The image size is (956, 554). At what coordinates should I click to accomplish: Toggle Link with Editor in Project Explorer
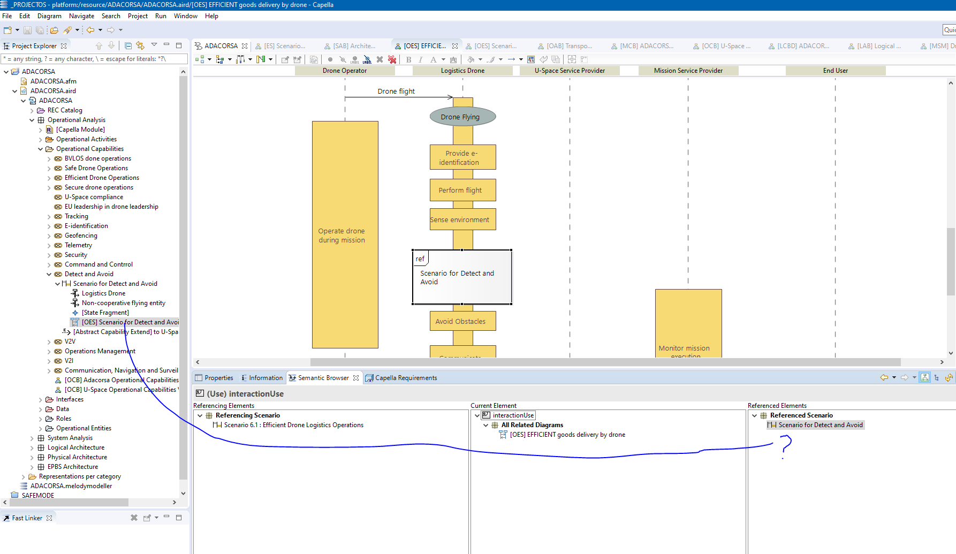(x=140, y=46)
